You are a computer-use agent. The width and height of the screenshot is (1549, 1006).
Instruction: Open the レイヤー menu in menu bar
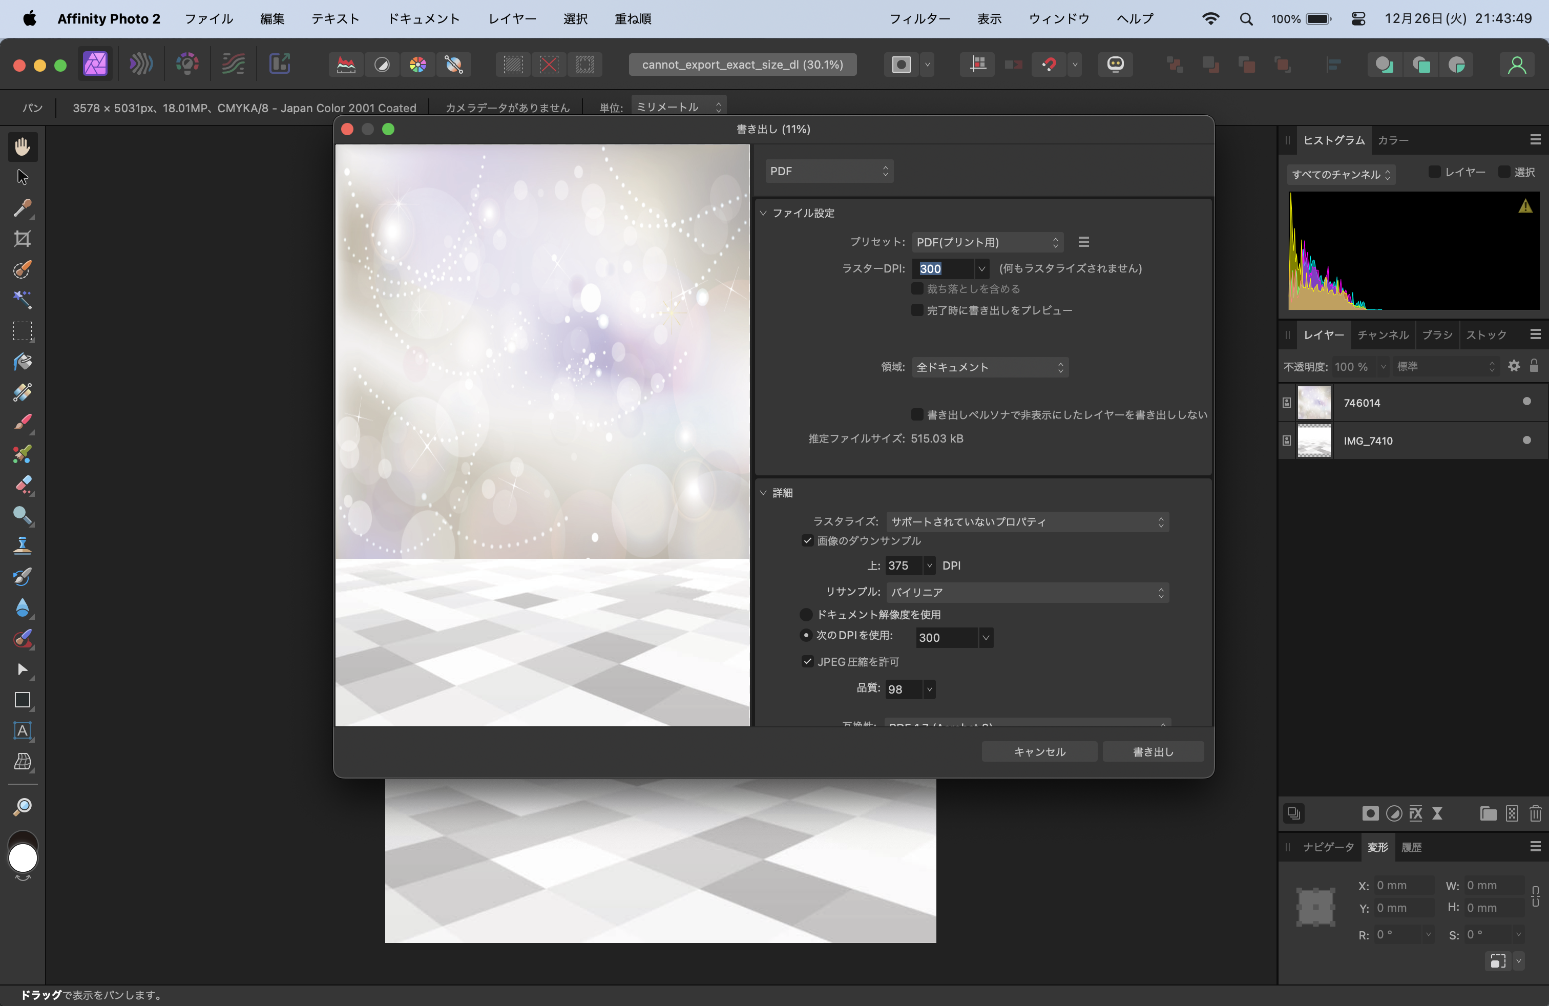[512, 19]
